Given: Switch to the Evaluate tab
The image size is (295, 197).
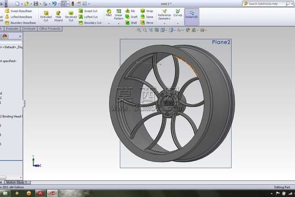Looking at the screenshot, I should pyautogui.click(x=12, y=29).
